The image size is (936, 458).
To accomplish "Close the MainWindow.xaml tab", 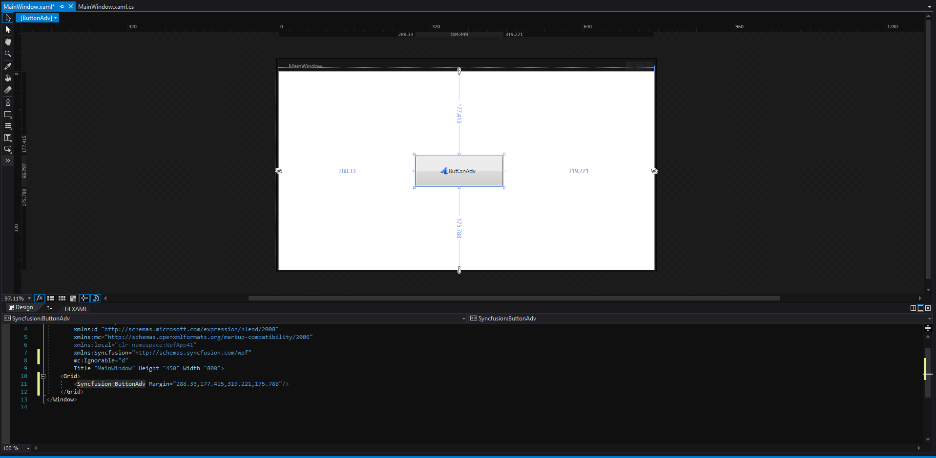I will [71, 7].
